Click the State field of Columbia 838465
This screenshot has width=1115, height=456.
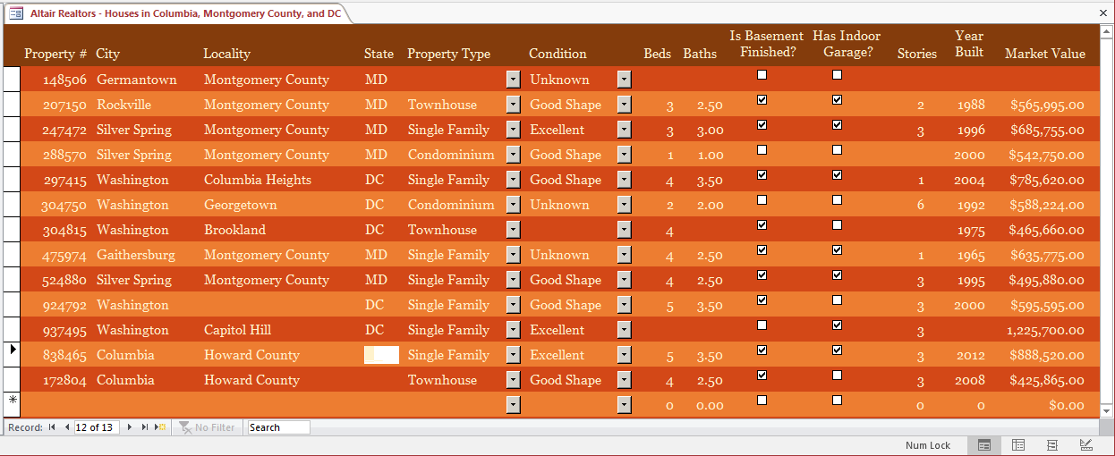381,355
